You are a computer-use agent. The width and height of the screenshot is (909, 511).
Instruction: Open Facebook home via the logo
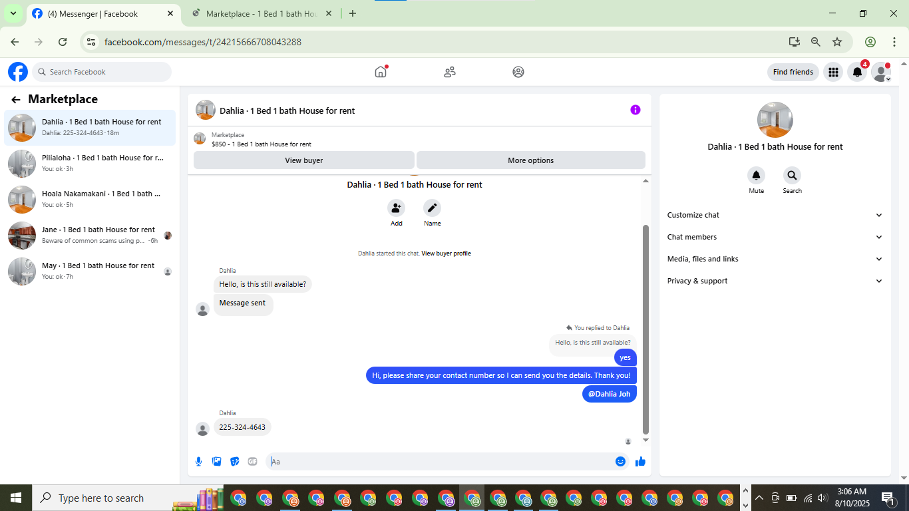pyautogui.click(x=18, y=72)
